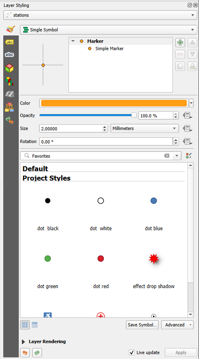
Task: Select Marker in the symbol tree
Action: click(x=95, y=41)
